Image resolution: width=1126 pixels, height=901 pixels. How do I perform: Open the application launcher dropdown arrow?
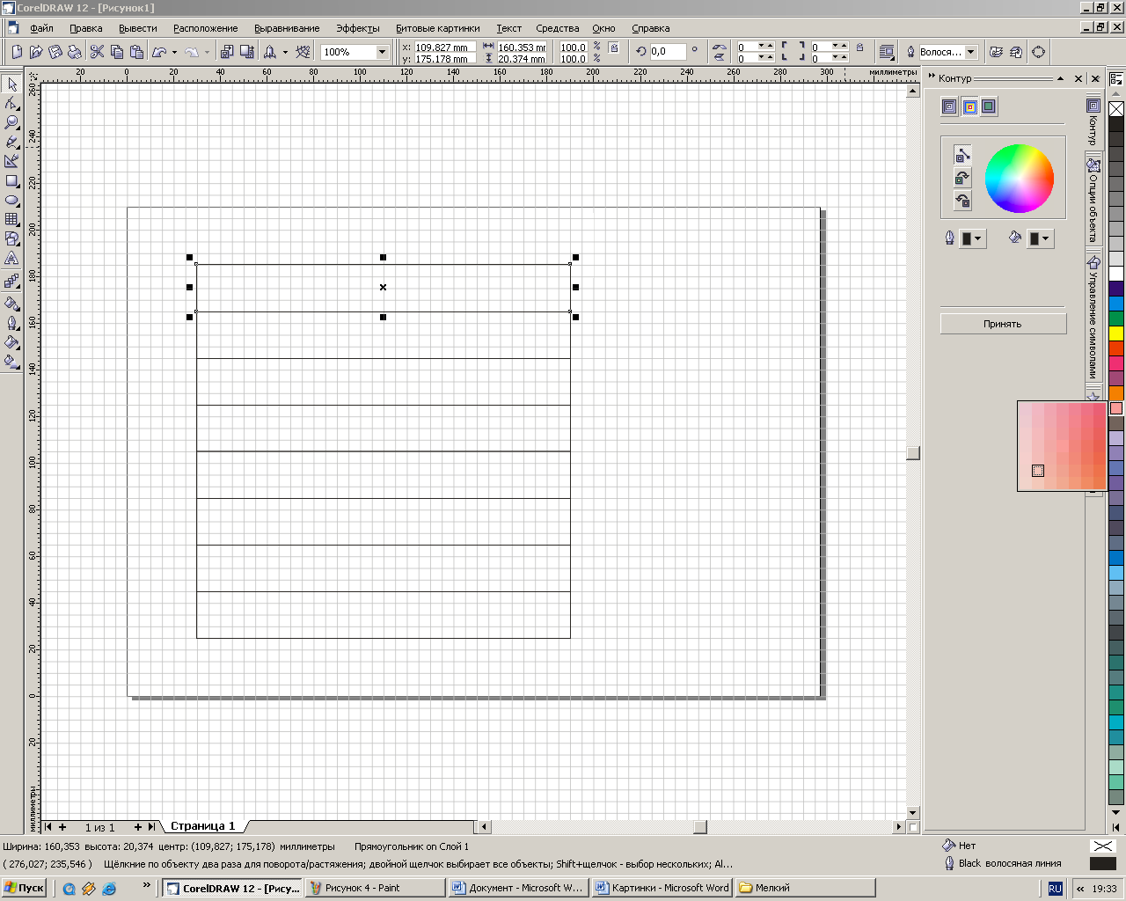tap(285, 52)
